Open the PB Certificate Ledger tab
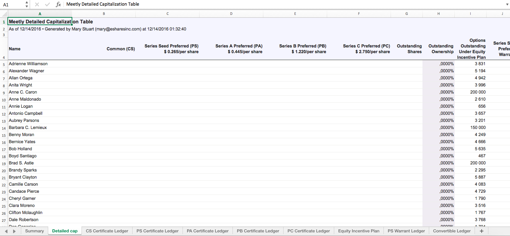 (258, 231)
